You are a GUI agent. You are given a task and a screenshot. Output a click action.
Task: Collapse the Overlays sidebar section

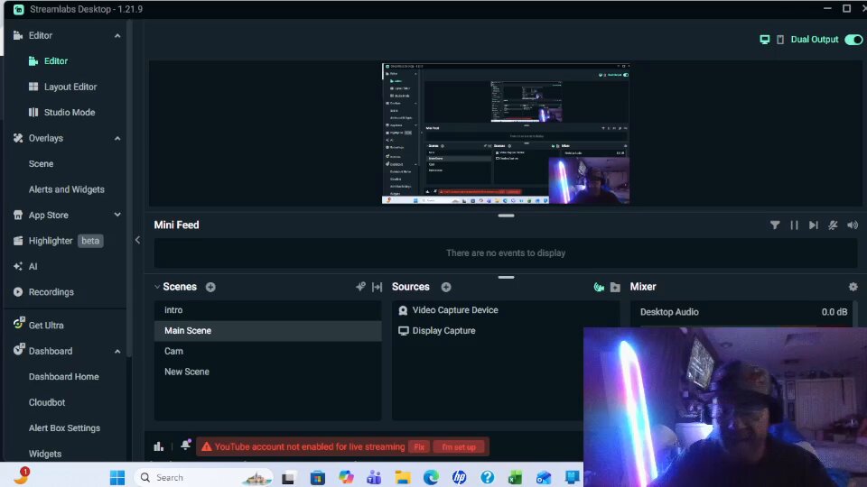click(117, 139)
